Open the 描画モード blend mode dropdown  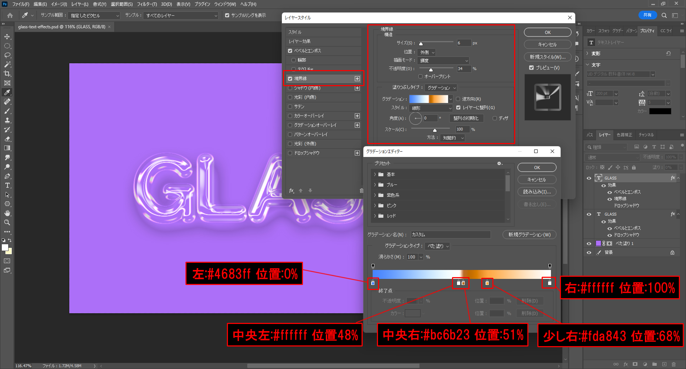tap(443, 60)
